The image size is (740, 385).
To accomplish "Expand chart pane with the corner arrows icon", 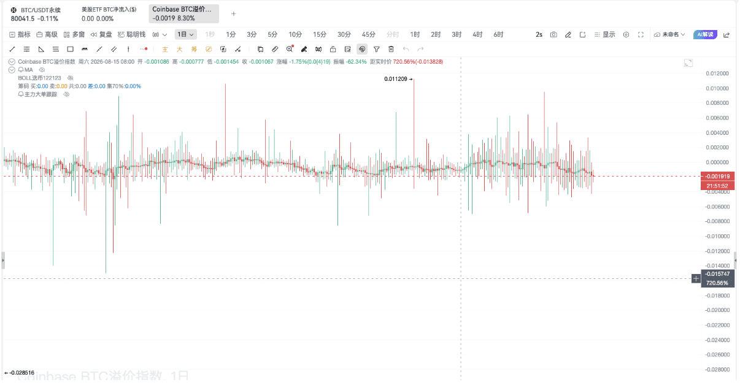I will point(688,63).
